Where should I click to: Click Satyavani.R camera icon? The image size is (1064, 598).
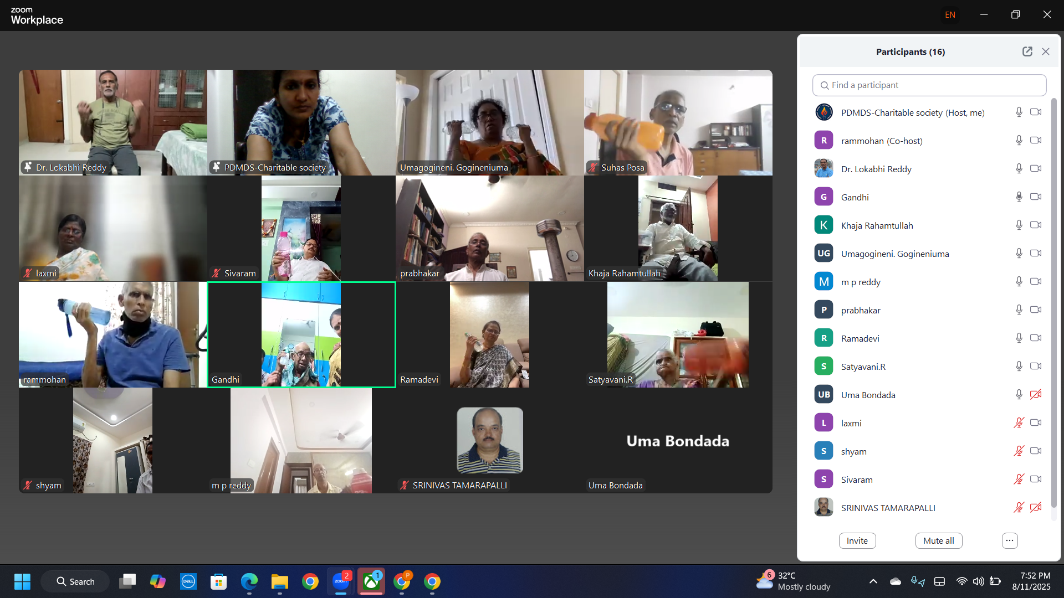1036,367
